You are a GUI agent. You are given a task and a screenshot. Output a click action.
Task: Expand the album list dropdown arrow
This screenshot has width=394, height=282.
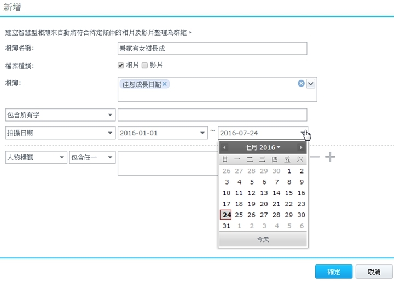click(x=311, y=83)
